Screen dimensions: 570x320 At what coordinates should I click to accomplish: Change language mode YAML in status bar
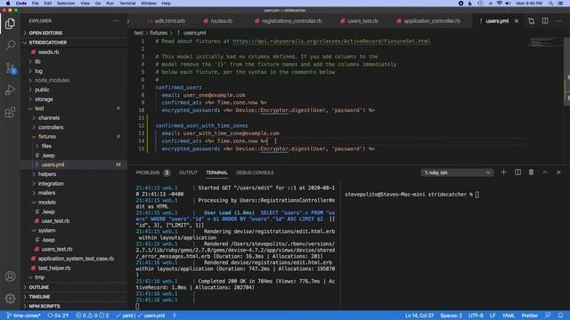pyautogui.click(x=508, y=316)
